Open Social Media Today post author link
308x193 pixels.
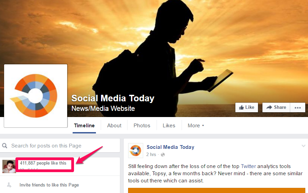170,147
